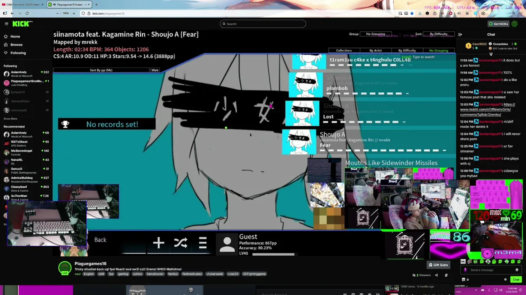
Task: Click the Web scores button
Action: point(155,70)
